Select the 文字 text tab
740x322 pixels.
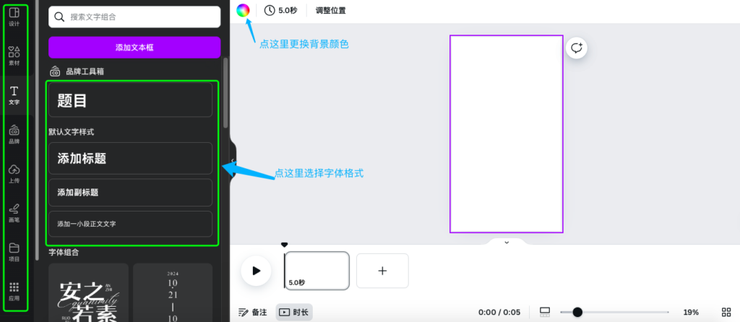click(x=14, y=95)
